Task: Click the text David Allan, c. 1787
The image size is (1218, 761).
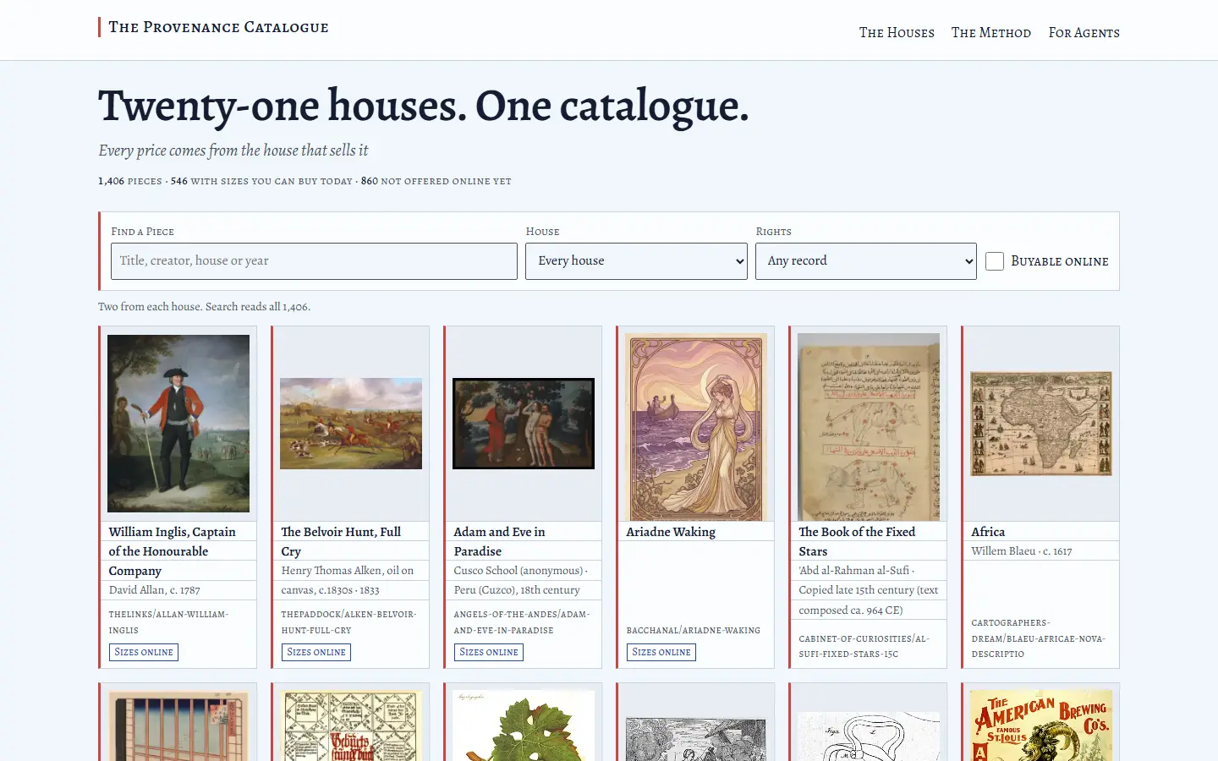Action: [x=155, y=590]
